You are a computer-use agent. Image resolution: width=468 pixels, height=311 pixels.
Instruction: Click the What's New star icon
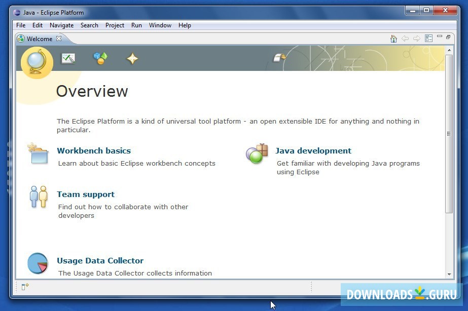[131, 58]
